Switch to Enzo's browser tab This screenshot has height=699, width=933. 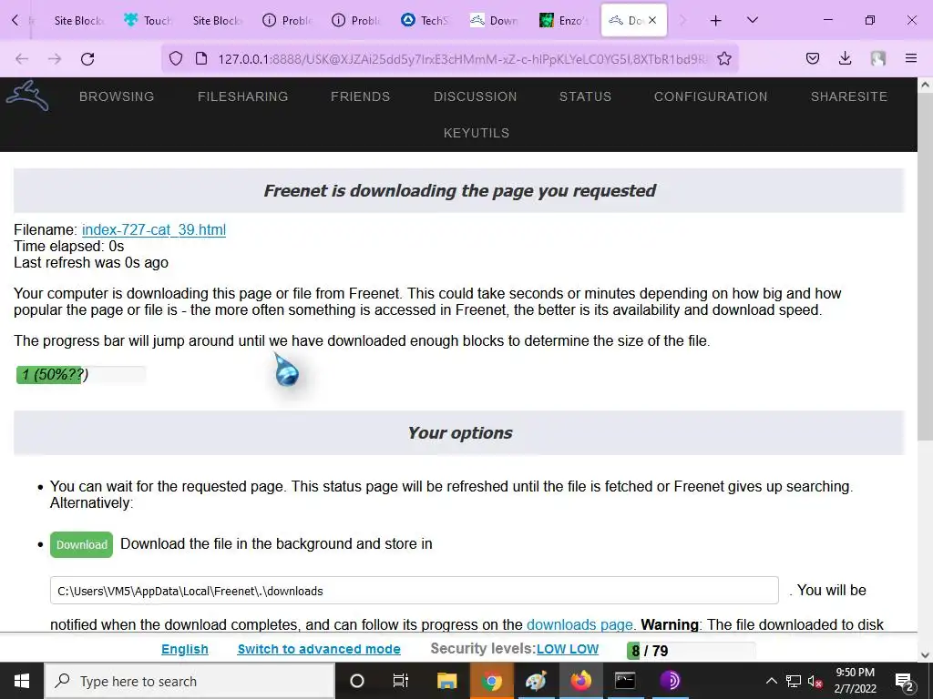[564, 20]
